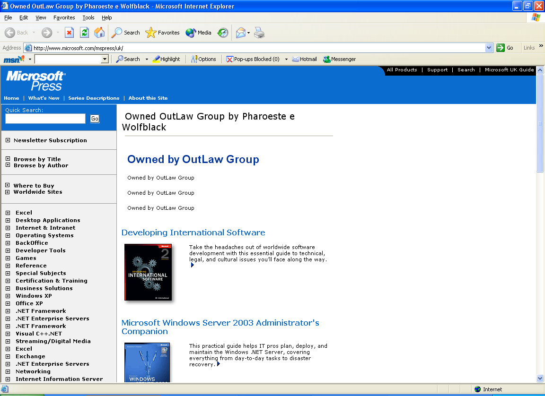Stop page loading with red X icon
Image resolution: width=545 pixels, height=396 pixels.
[69, 33]
